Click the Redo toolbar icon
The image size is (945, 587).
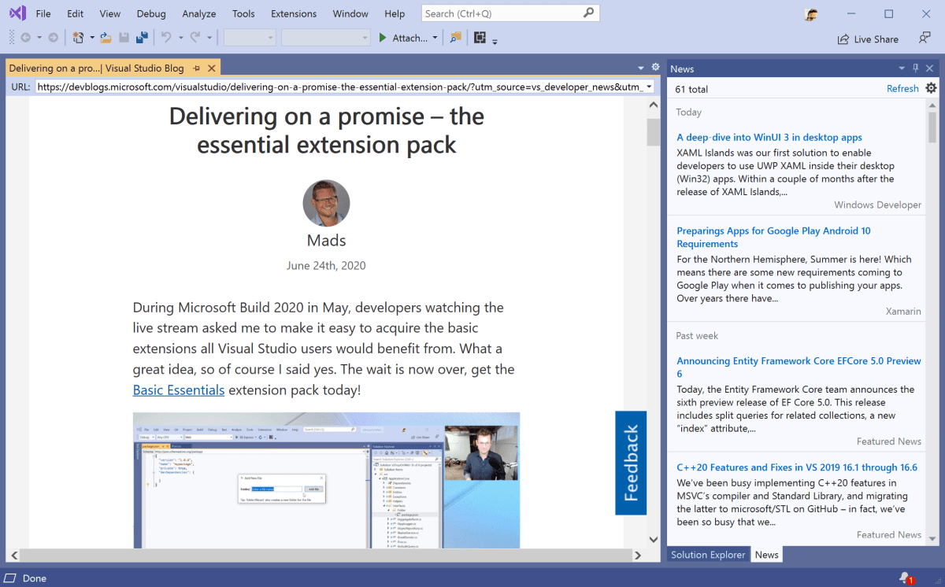tap(195, 38)
